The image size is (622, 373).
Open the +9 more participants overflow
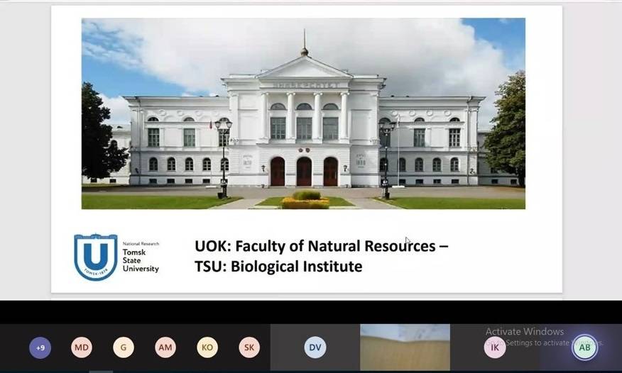[40, 347]
